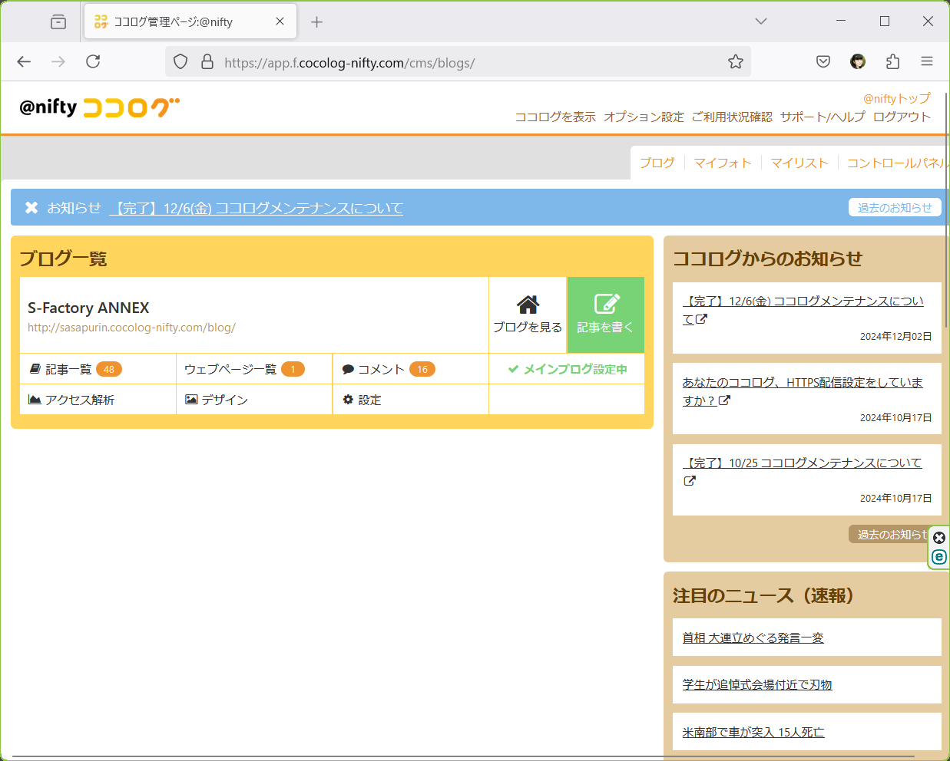The width and height of the screenshot is (950, 761).
Task: Click the external link icon after 12/6 メンテナンス notice
Action: [x=701, y=319]
